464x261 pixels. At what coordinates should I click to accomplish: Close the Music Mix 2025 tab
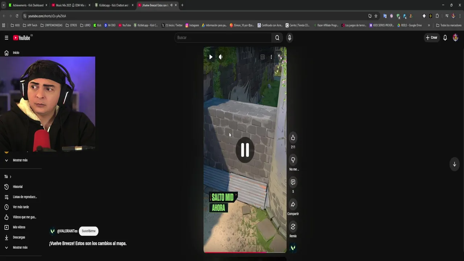pyautogui.click(x=90, y=5)
